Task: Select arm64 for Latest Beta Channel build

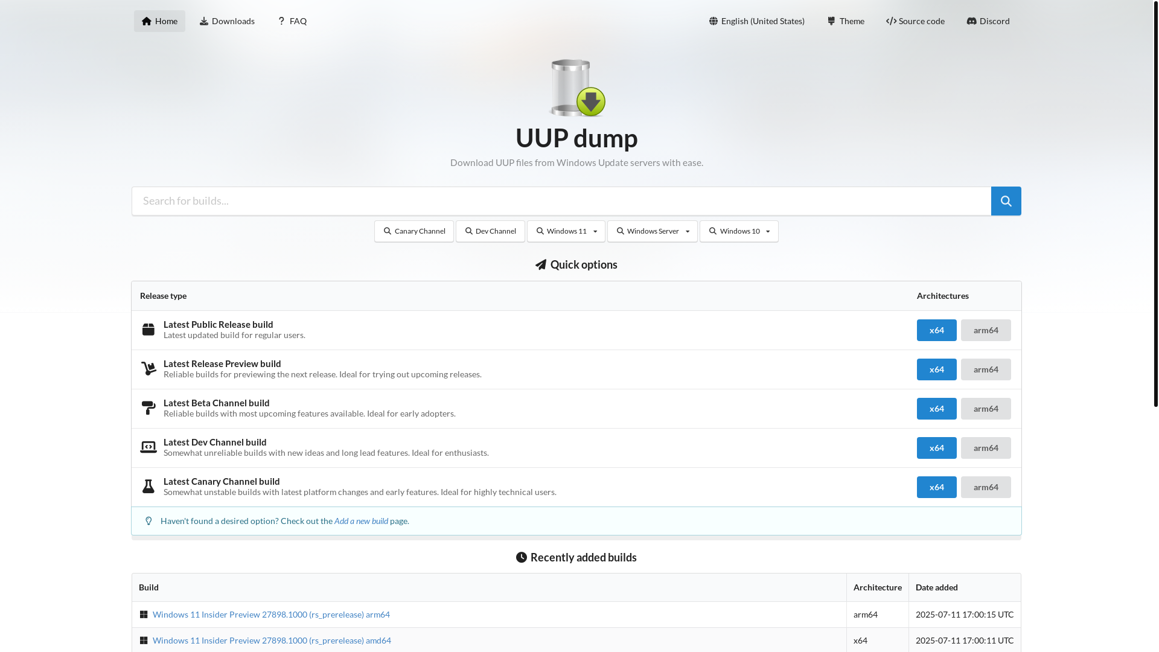Action: pyautogui.click(x=986, y=409)
